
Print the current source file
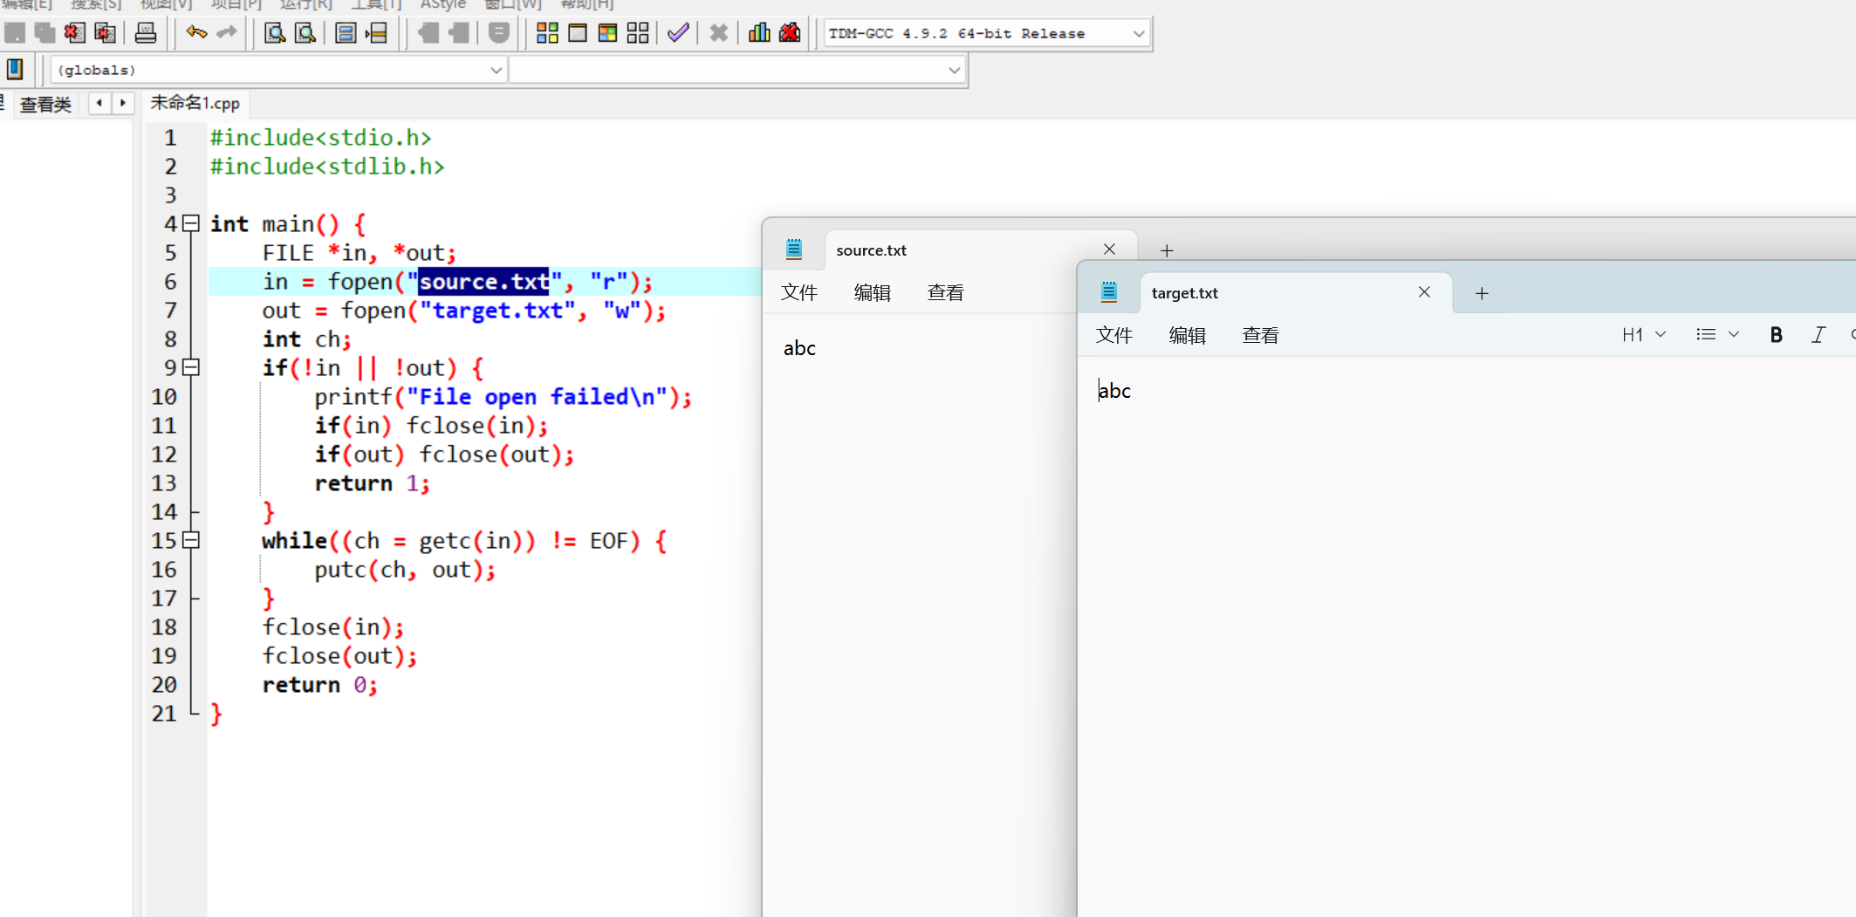[x=146, y=33]
